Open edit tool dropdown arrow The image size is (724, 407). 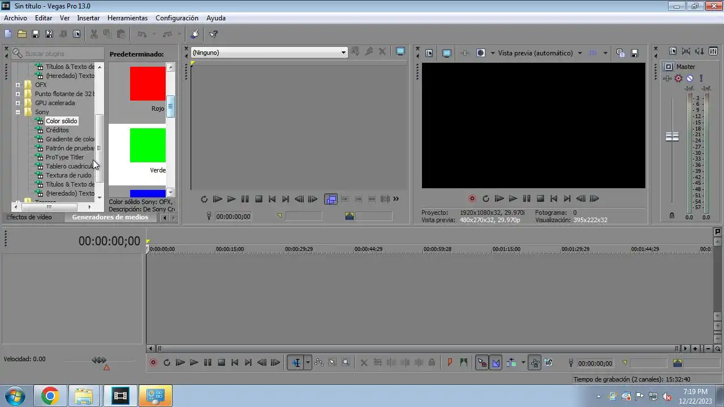coord(308,363)
